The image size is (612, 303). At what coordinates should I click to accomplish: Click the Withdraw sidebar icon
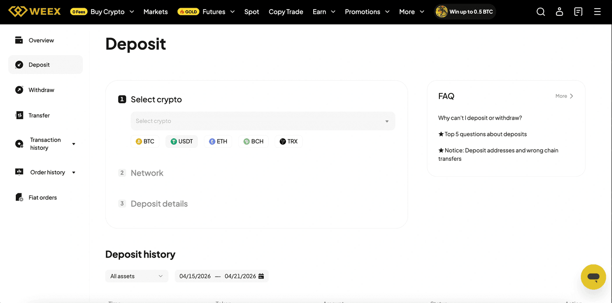pos(19,90)
